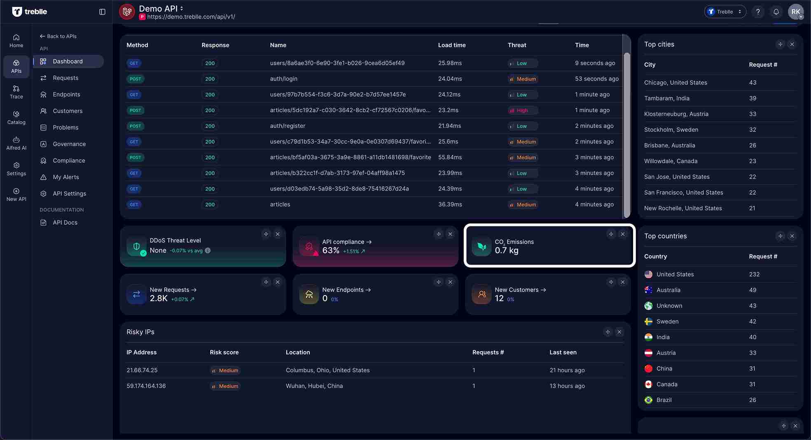Open the API compliance link

tap(347, 242)
